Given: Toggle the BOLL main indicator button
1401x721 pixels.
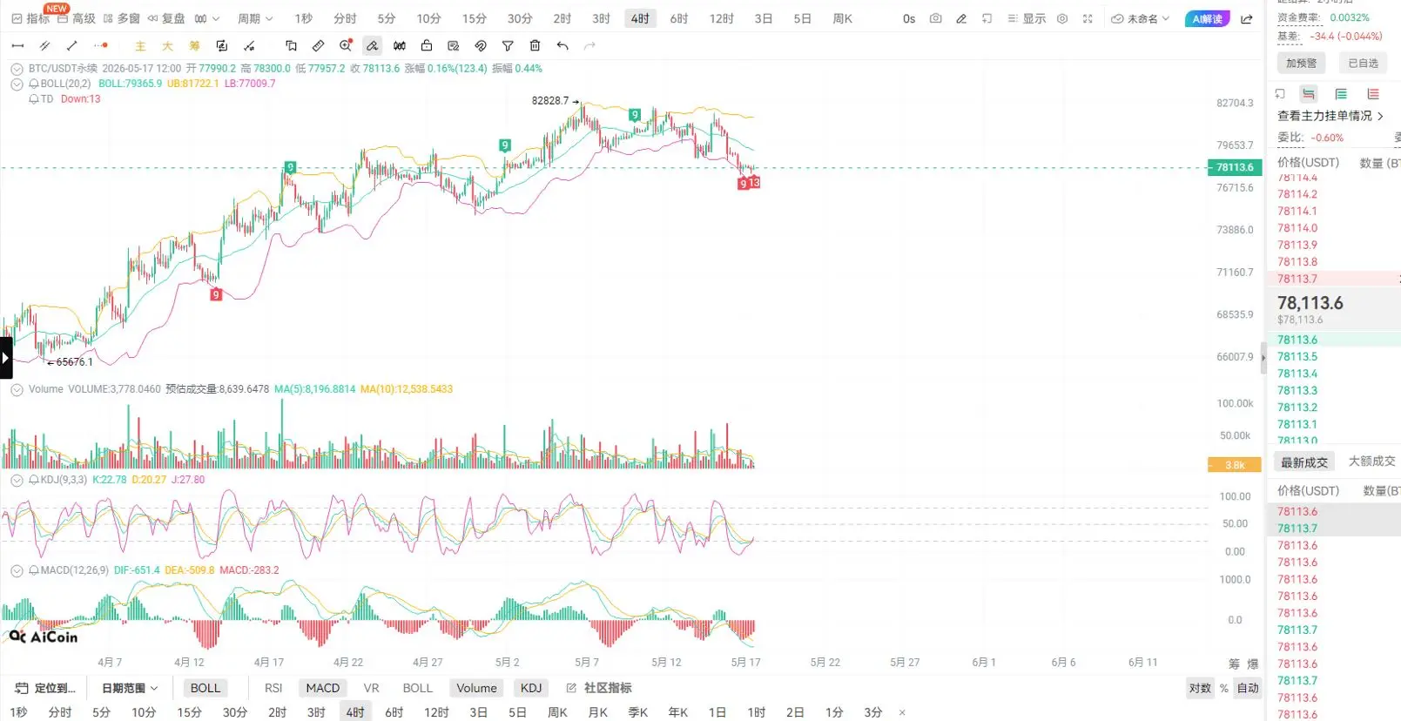Looking at the screenshot, I should (205, 688).
